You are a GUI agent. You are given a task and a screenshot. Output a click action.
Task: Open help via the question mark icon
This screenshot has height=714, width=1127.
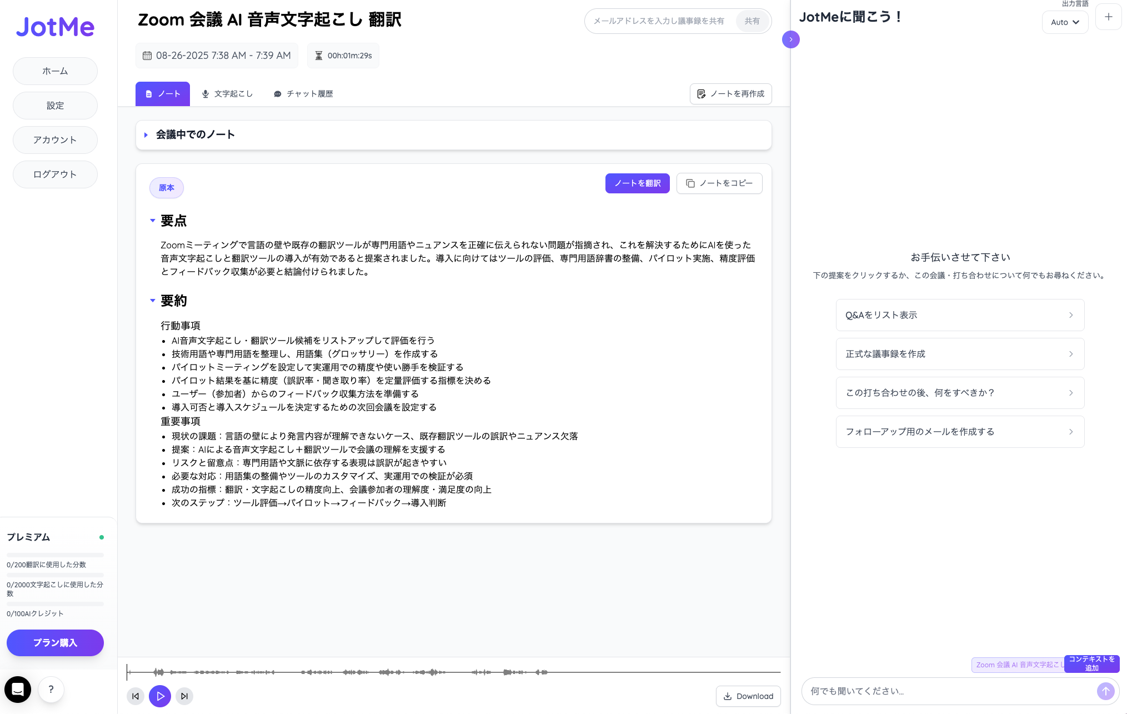coord(51,689)
